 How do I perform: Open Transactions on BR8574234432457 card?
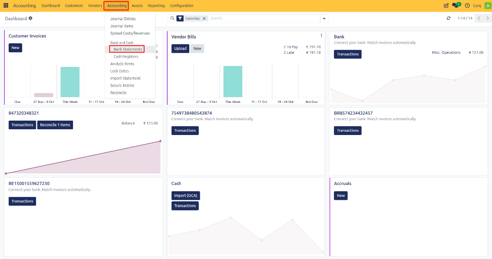tap(348, 131)
